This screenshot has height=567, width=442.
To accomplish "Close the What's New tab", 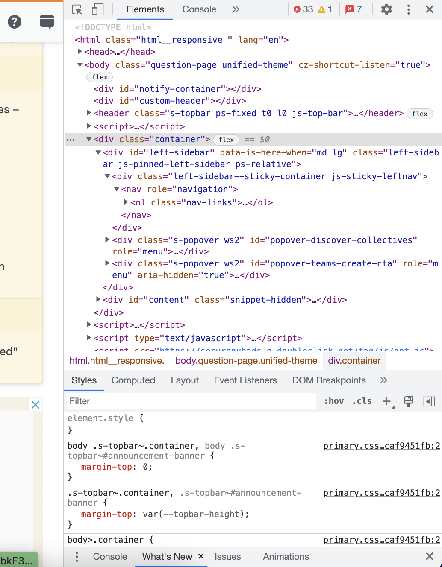I will pos(201,556).
